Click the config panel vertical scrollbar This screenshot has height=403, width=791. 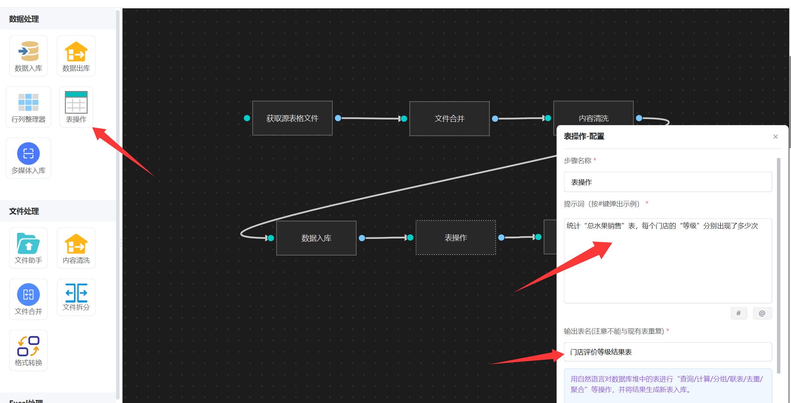coord(778,265)
